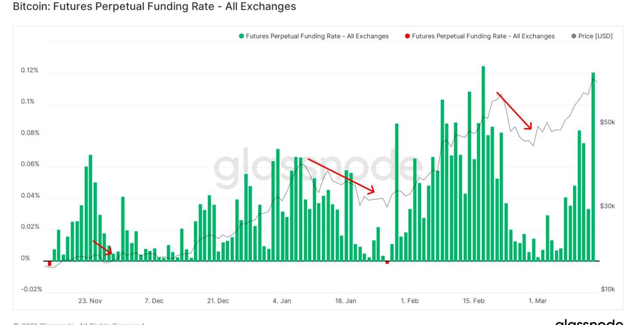
Task: Click the red arrow near 23. Nov
Action: click(x=102, y=247)
